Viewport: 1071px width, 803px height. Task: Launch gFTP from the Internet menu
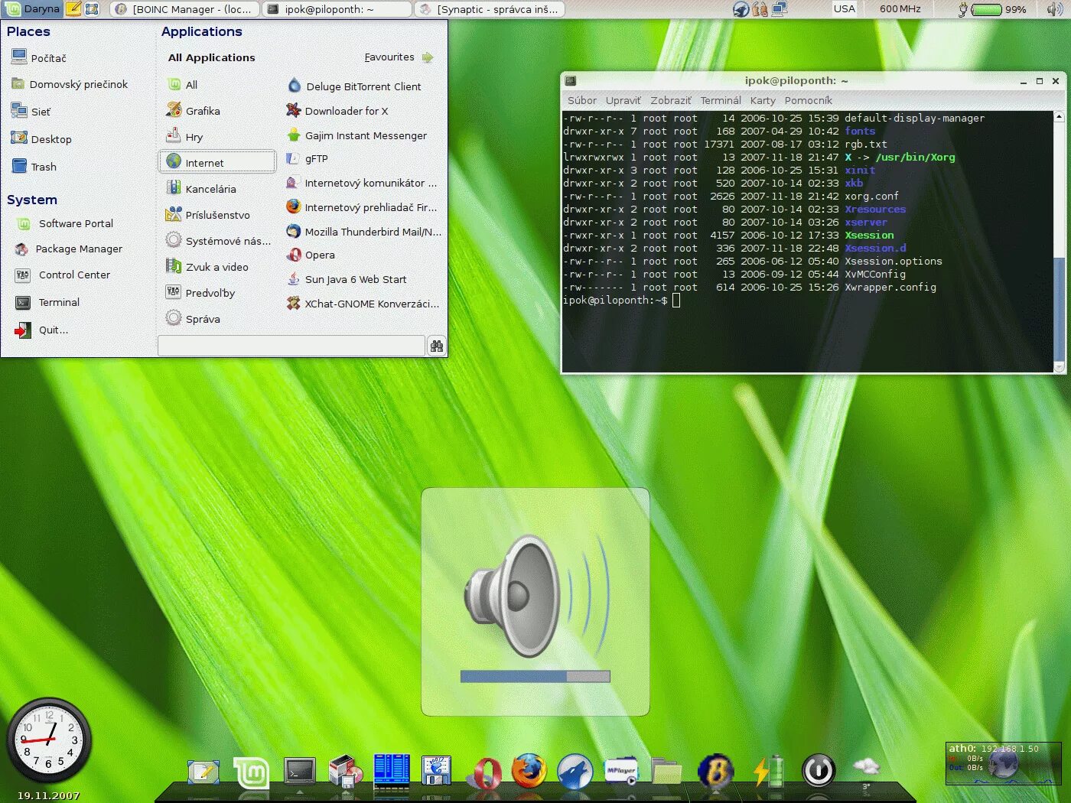pyautogui.click(x=307, y=158)
